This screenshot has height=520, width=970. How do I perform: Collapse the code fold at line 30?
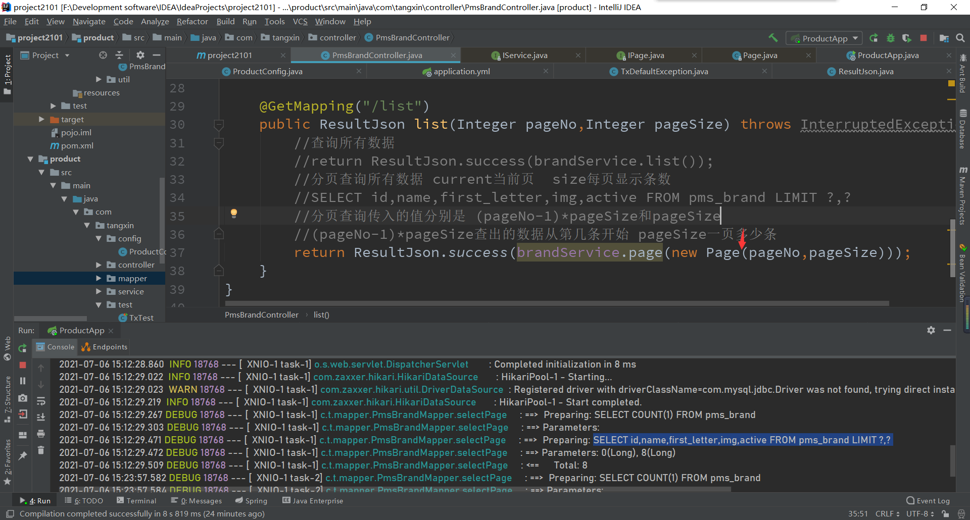tap(219, 124)
